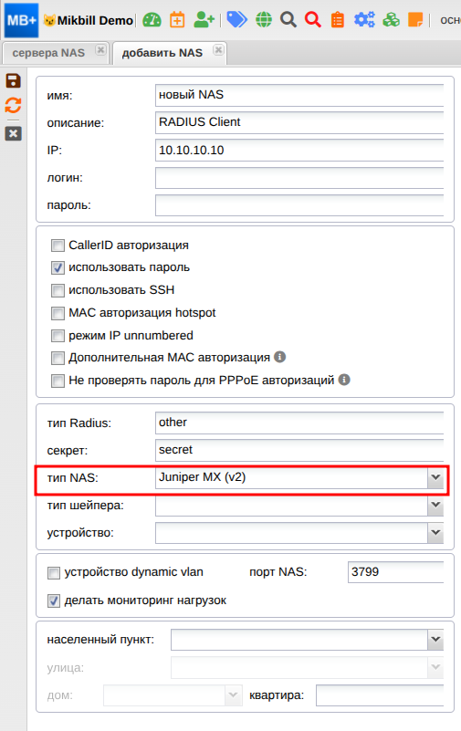
Task: Open the orange clipboard icon
Action: coord(338,20)
